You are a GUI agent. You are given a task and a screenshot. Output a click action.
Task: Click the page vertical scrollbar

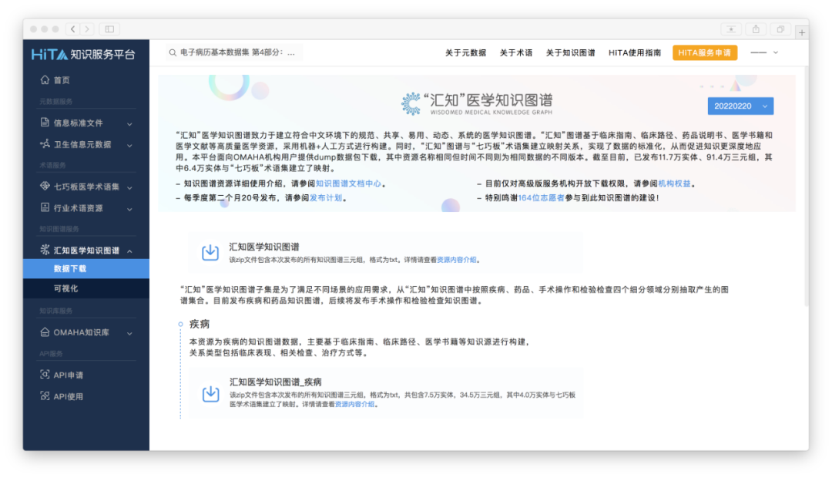point(806,186)
